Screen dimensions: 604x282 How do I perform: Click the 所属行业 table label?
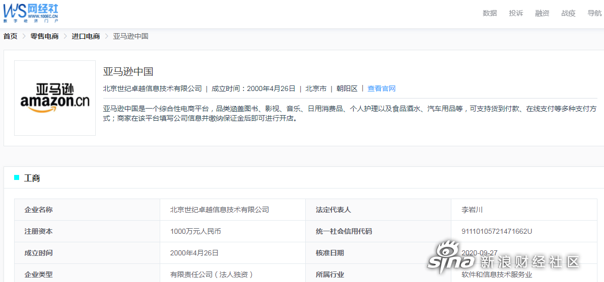click(330, 274)
